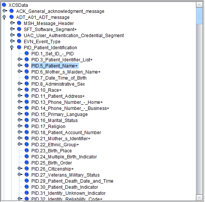Viewport: 205px width, 202px height.
Task: Expand the ACK_General_acknowledgment_message node
Action: (x=5, y=11)
